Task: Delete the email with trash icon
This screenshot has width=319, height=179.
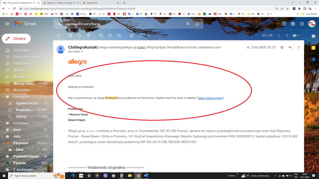Action: click(88, 35)
